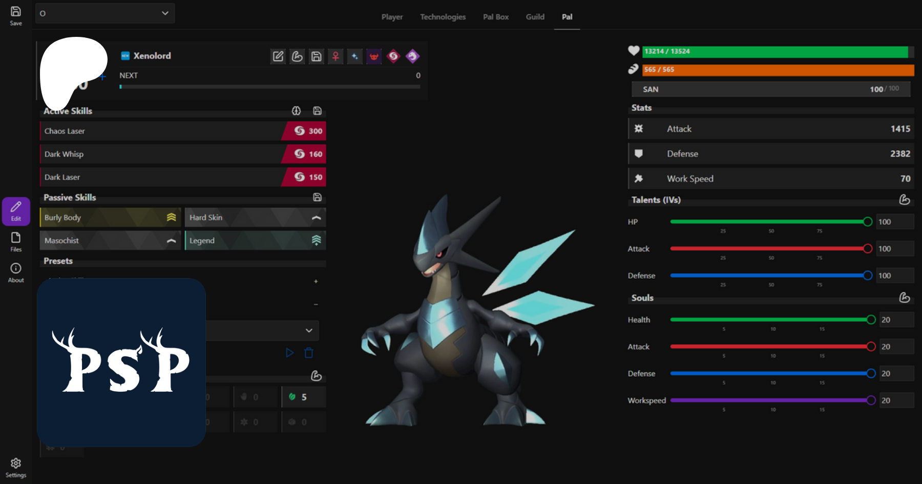The image size is (922, 484).
Task: Open the Technologies tab
Action: coord(443,17)
